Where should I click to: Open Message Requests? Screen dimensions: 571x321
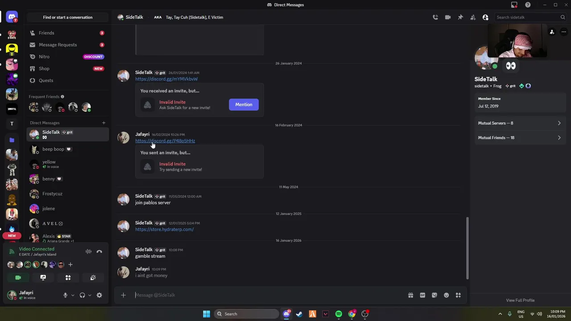coord(67,45)
